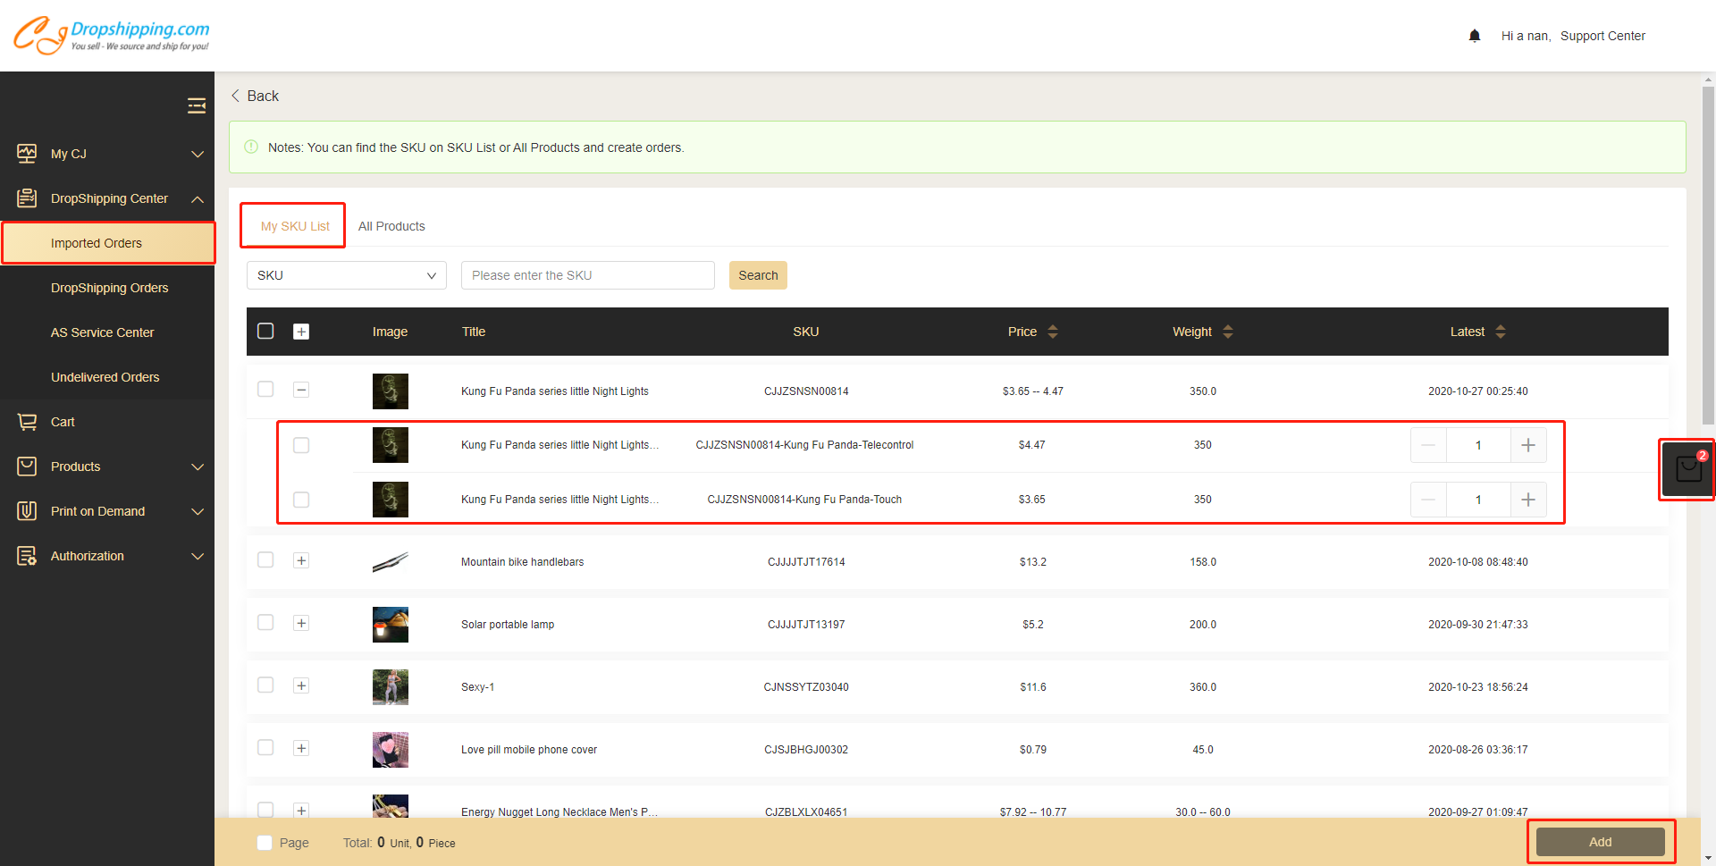This screenshot has width=1716, height=866.
Task: Sort by Price using the sort arrows
Action: [x=1053, y=332]
